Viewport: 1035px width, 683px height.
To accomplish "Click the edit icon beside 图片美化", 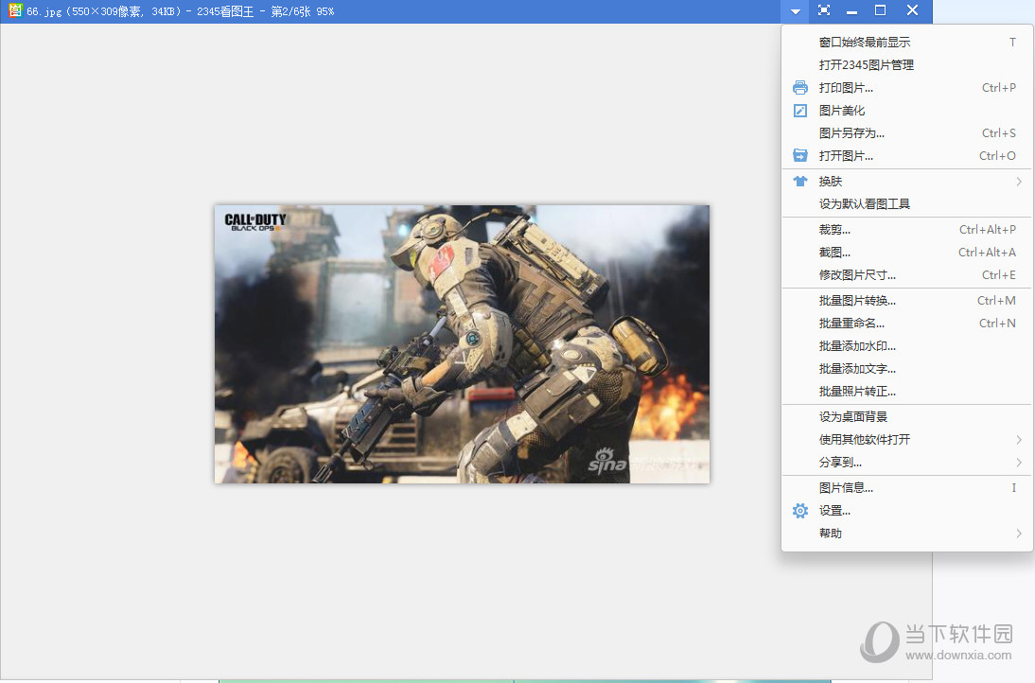I will coord(800,110).
